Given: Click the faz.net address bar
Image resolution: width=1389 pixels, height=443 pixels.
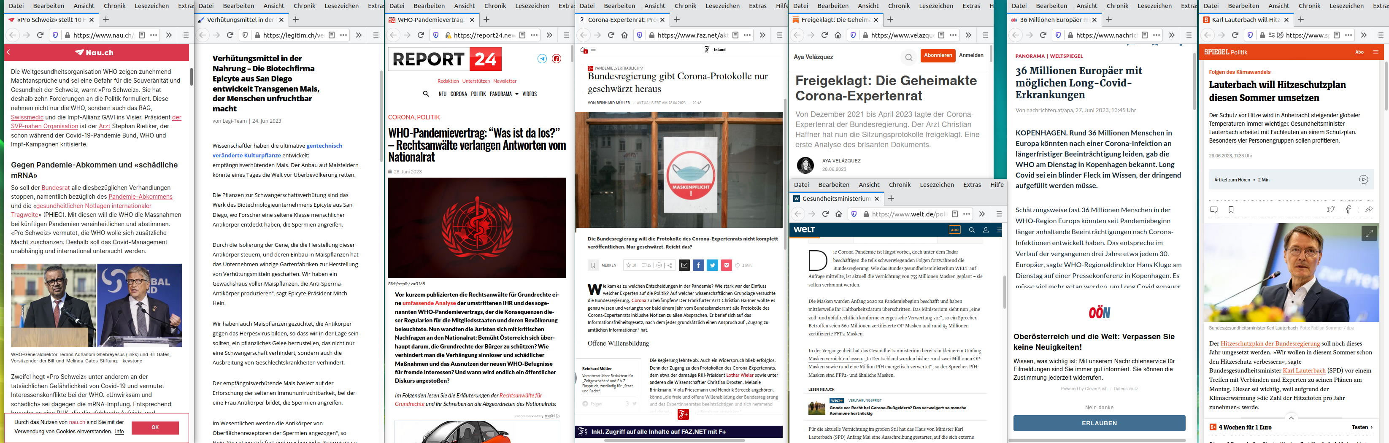Looking at the screenshot, I should pyautogui.click(x=691, y=35).
